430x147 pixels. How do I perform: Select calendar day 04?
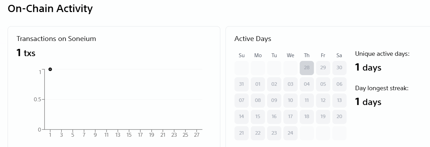(x=307, y=84)
